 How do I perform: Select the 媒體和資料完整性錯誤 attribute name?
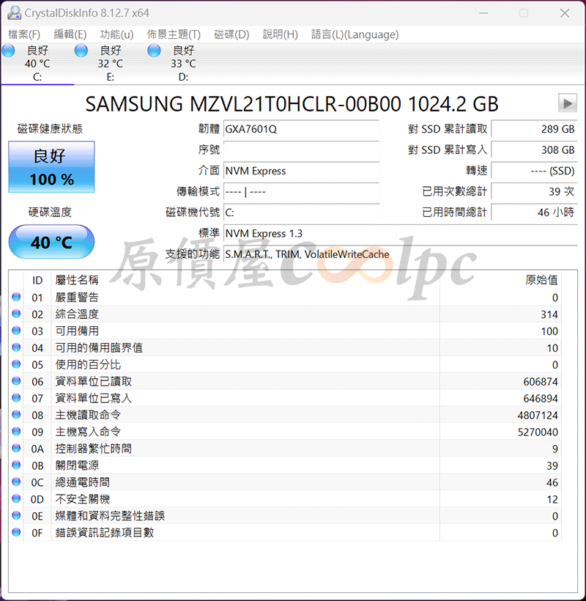(110, 515)
